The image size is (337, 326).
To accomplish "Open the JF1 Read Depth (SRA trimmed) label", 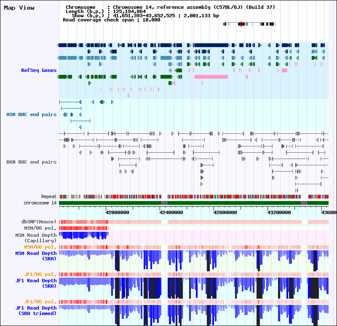I will [36, 310].
